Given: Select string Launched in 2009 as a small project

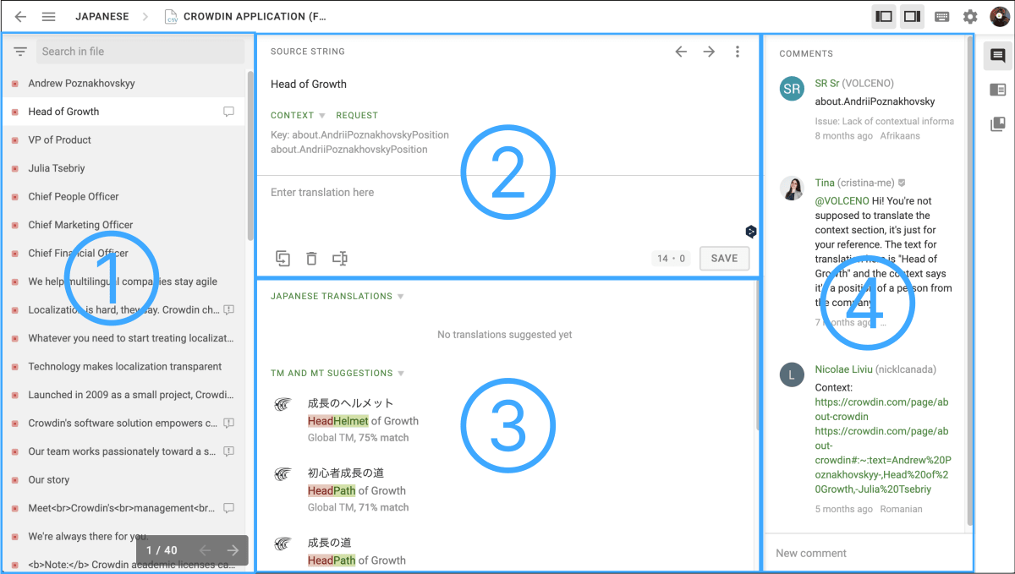Looking at the screenshot, I should pos(124,395).
